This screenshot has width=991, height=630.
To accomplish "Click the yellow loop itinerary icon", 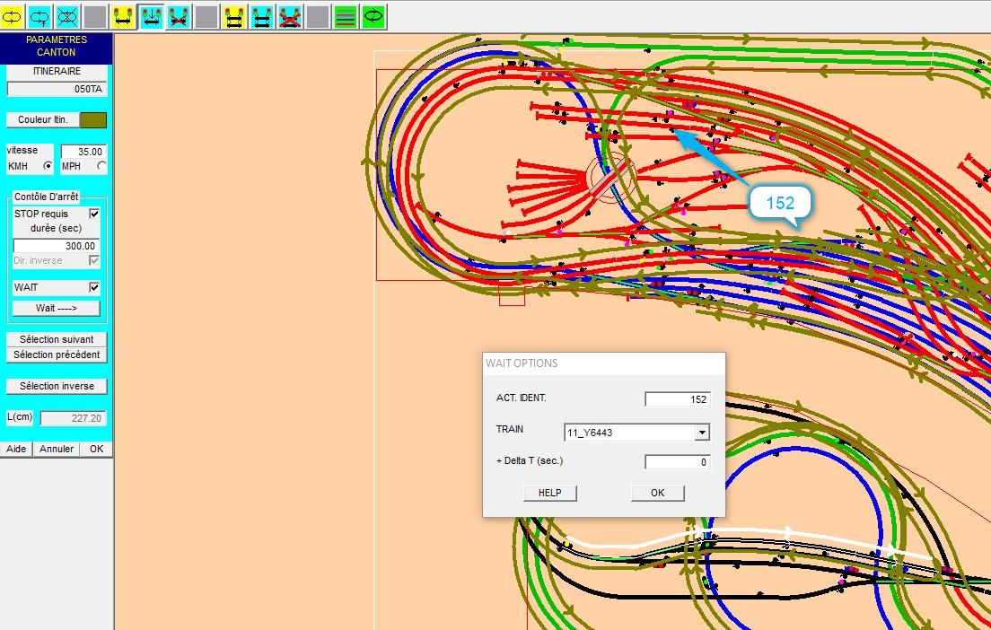I will coord(12,17).
